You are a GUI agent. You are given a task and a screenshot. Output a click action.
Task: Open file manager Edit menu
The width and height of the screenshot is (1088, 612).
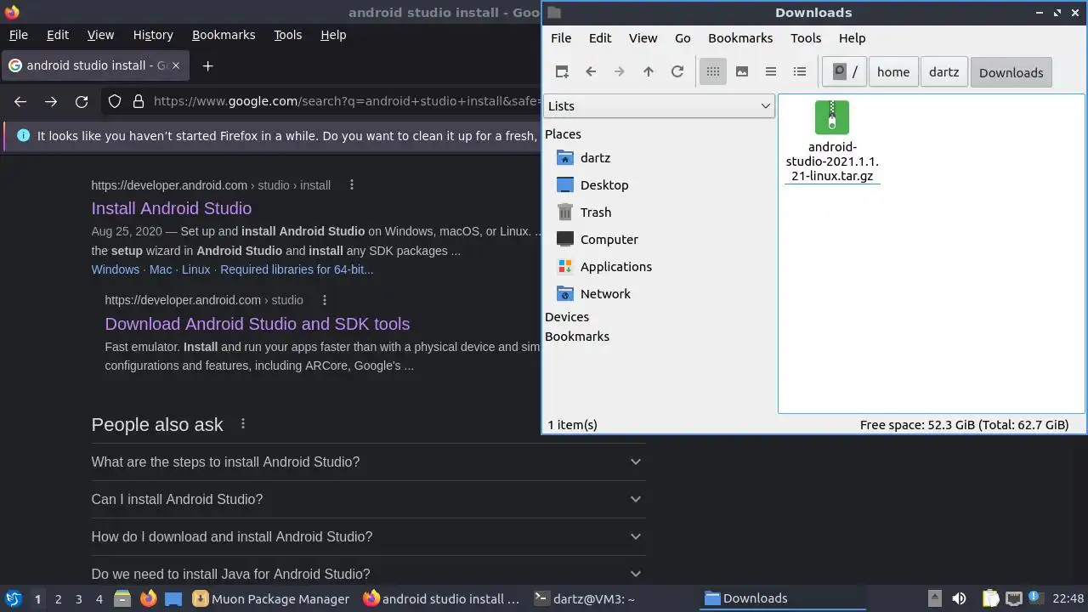[x=600, y=38]
